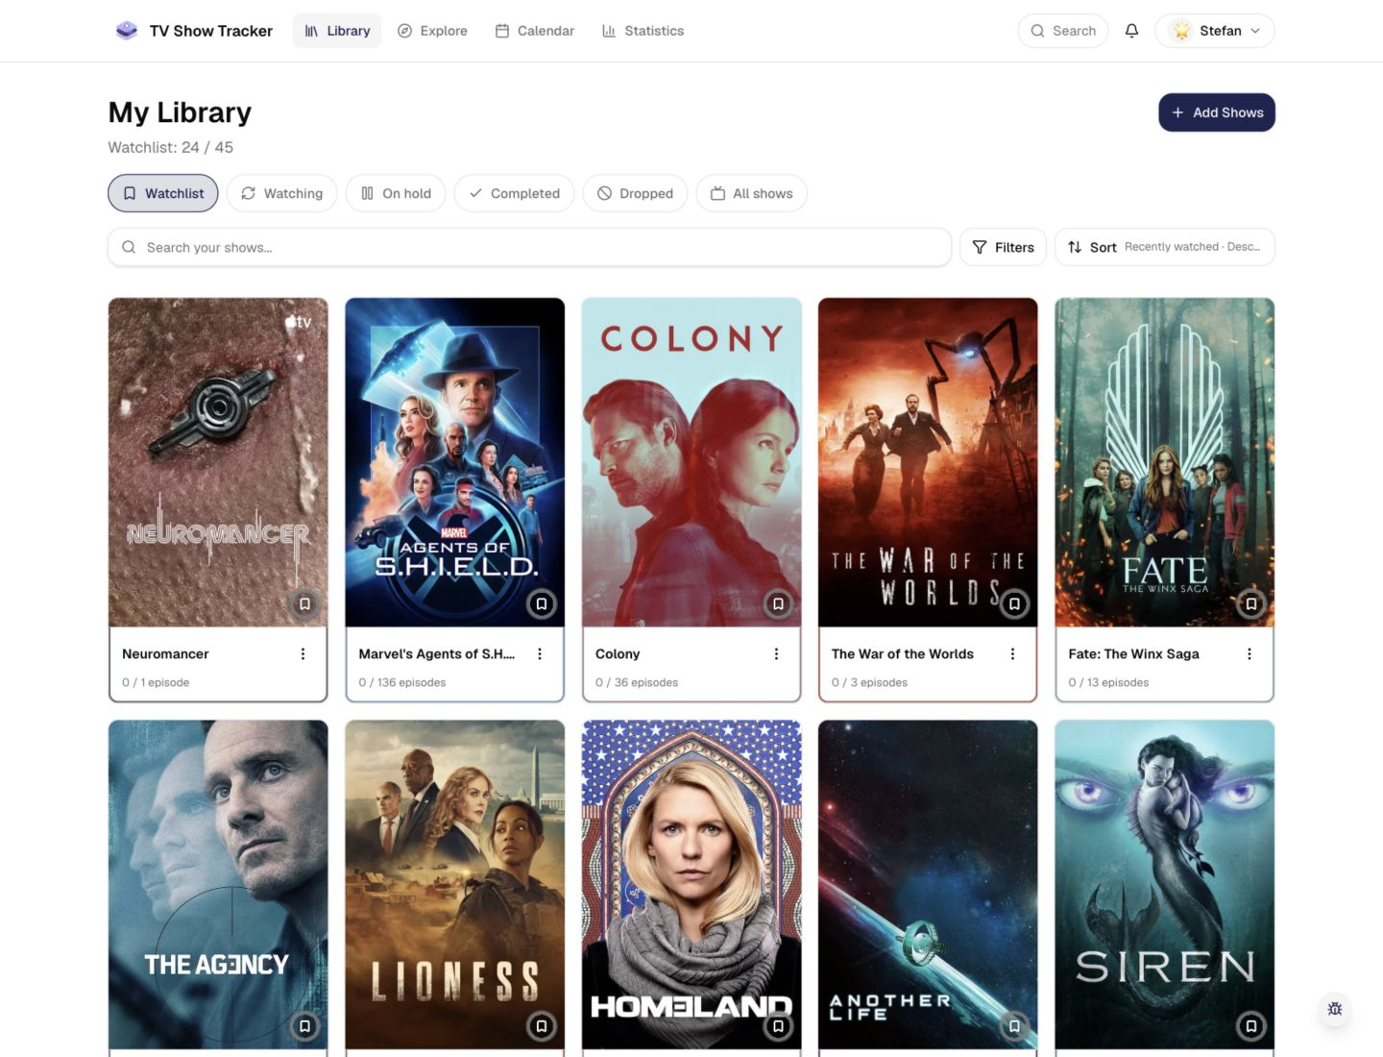Open The War of the Worlds poster

(928, 462)
